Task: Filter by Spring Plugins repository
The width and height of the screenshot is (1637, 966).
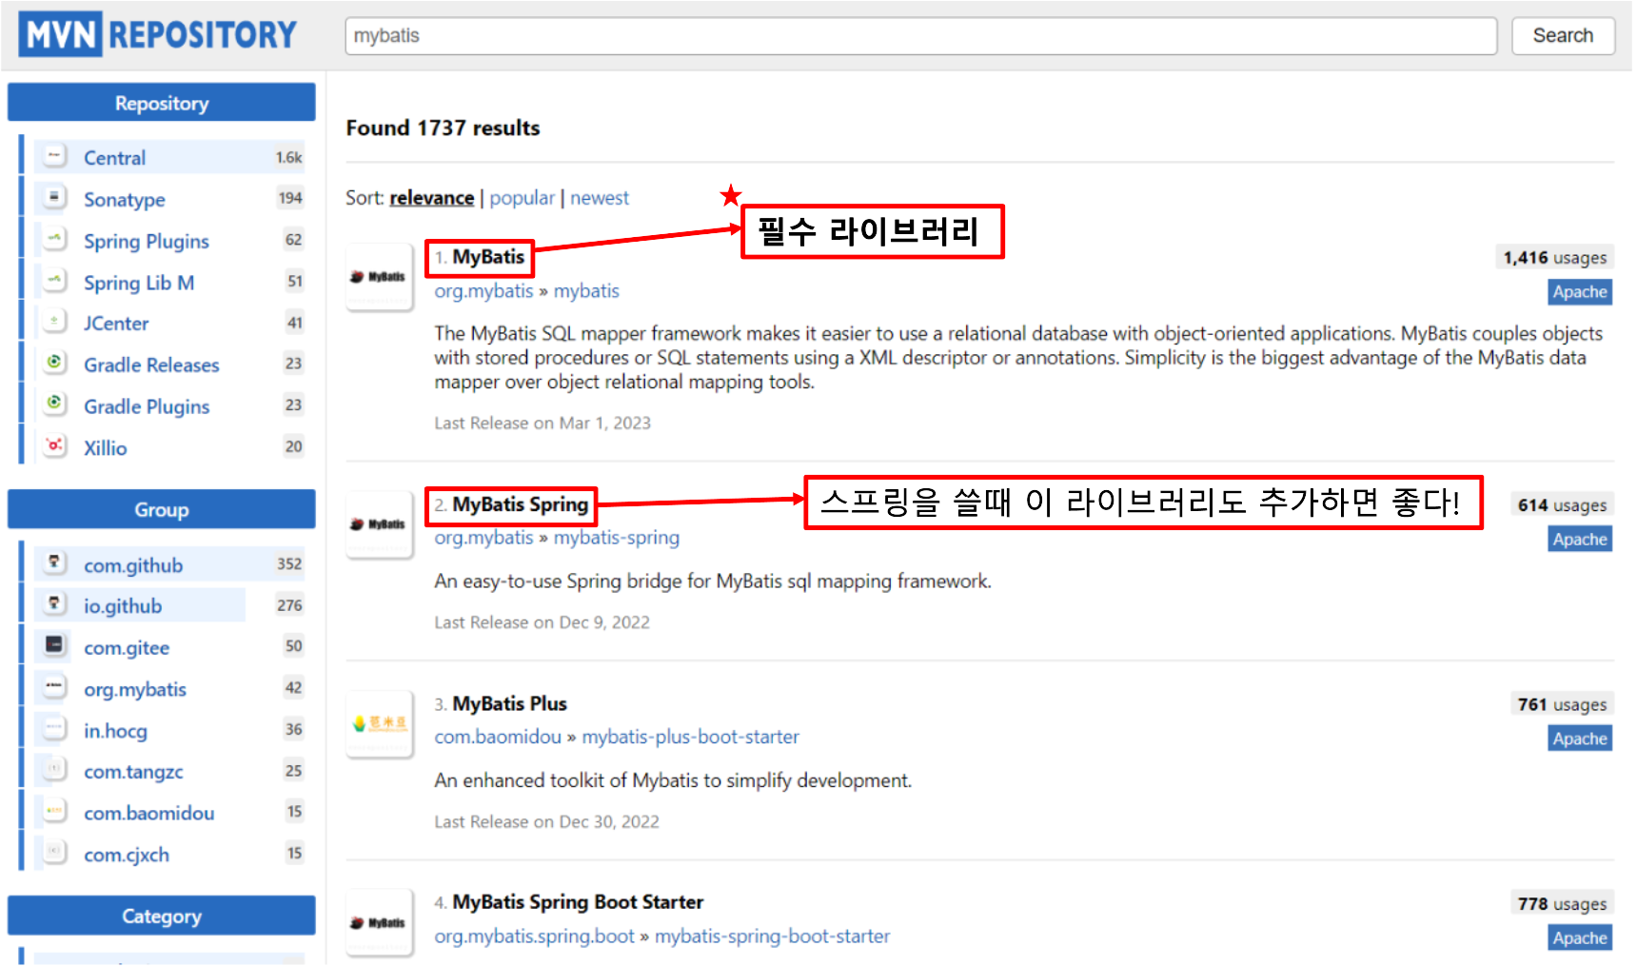Action: click(x=147, y=242)
